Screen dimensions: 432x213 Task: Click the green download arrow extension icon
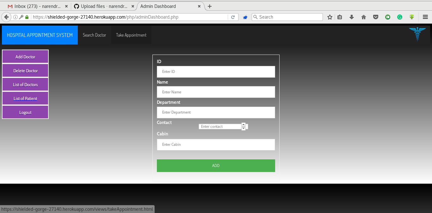click(412, 17)
